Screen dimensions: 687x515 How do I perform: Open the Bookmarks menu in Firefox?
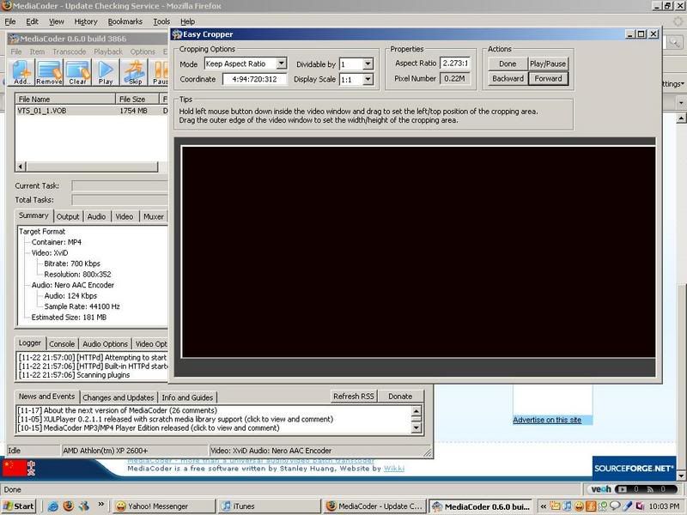pos(125,21)
